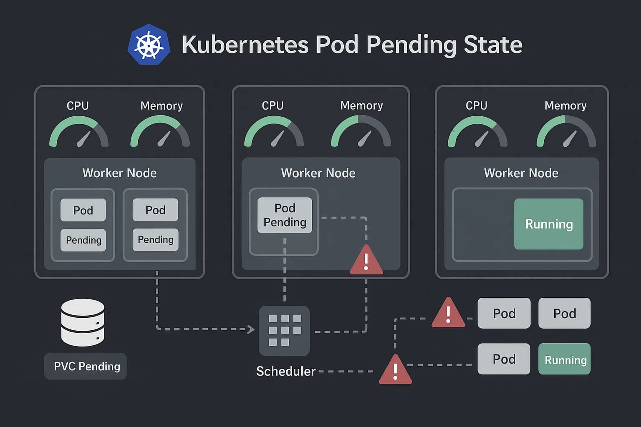Click the Memory gauge in the leftmost Worker Node
The height and width of the screenshot is (427, 641).
(x=160, y=131)
